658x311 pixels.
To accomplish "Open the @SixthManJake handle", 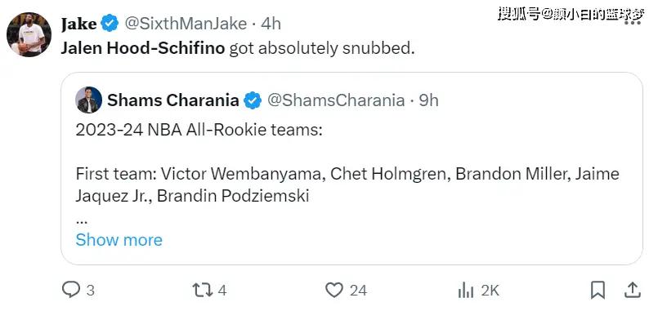I will [185, 24].
